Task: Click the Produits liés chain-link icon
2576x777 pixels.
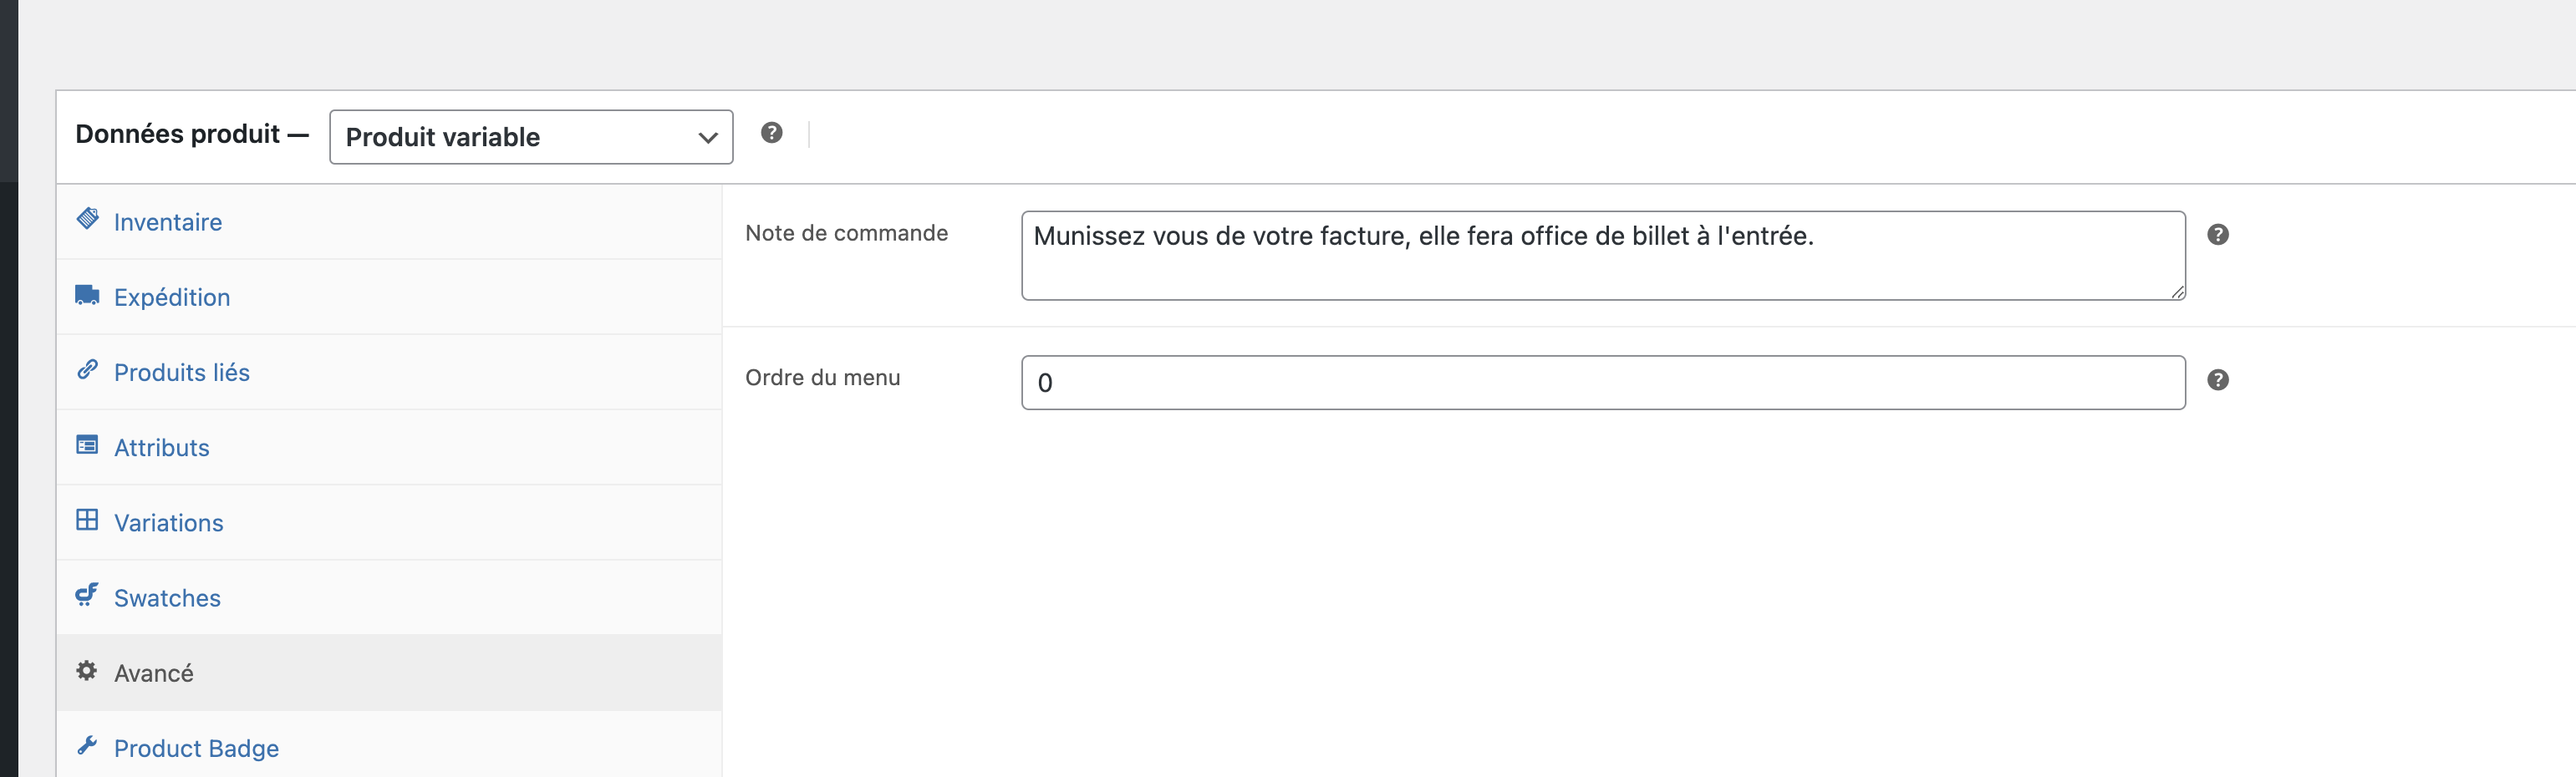Action: pyautogui.click(x=87, y=370)
